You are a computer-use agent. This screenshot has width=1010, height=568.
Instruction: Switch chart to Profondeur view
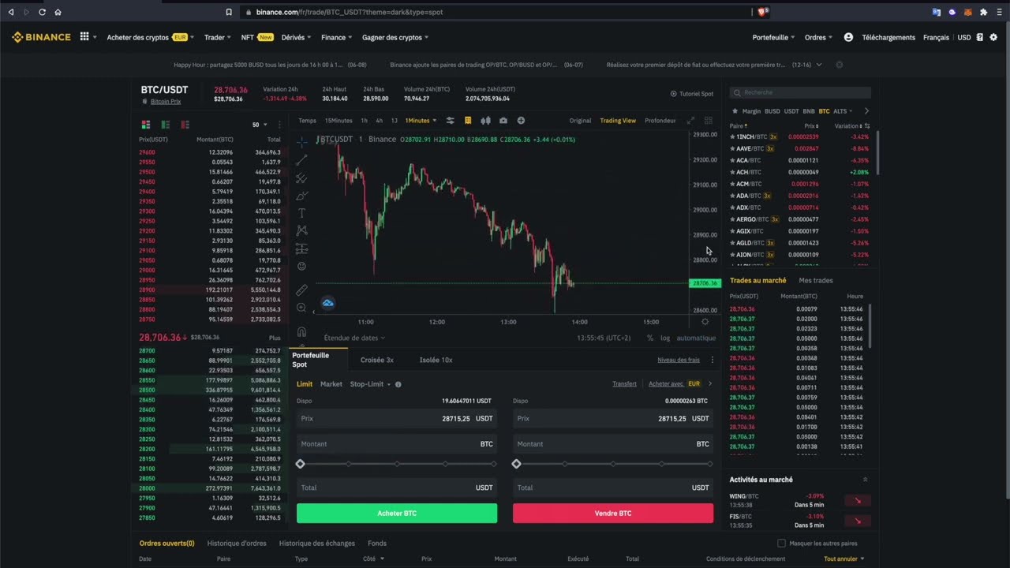click(660, 121)
